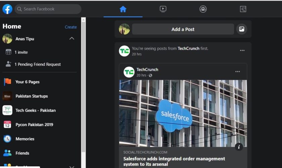This screenshot has width=282, height=168.
Task: Click the Home heading text
Action: [12, 26]
